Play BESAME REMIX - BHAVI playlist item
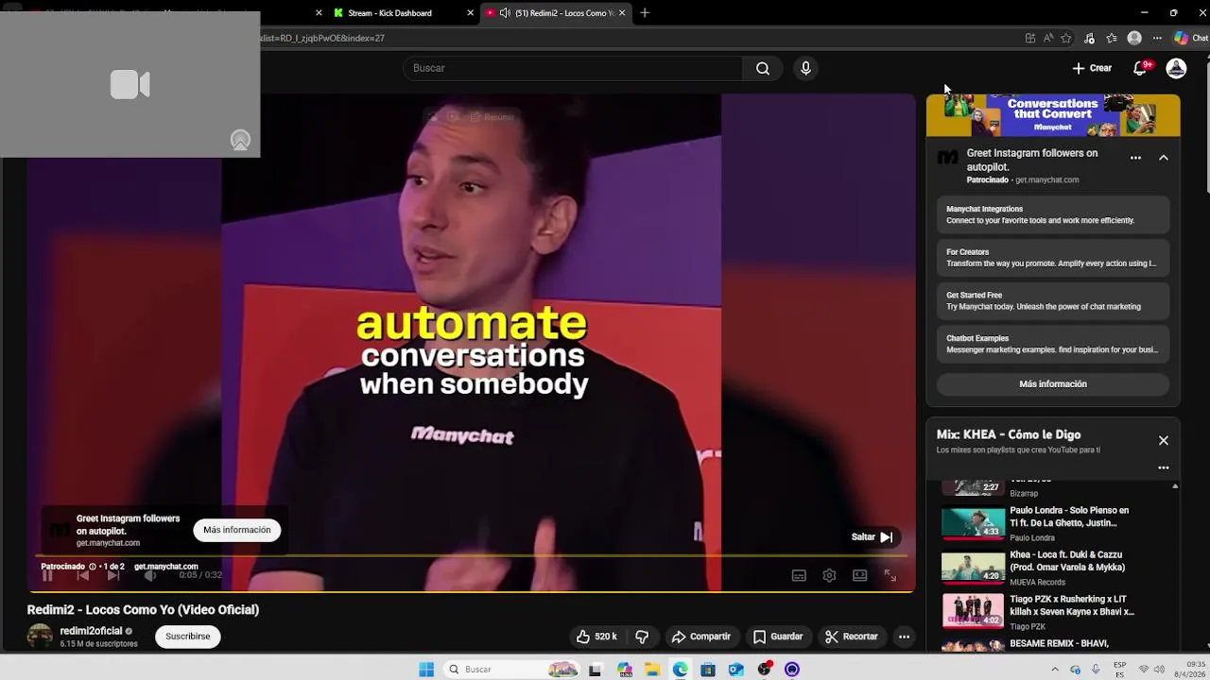Screen dimensions: 1210x680 point(1055,644)
